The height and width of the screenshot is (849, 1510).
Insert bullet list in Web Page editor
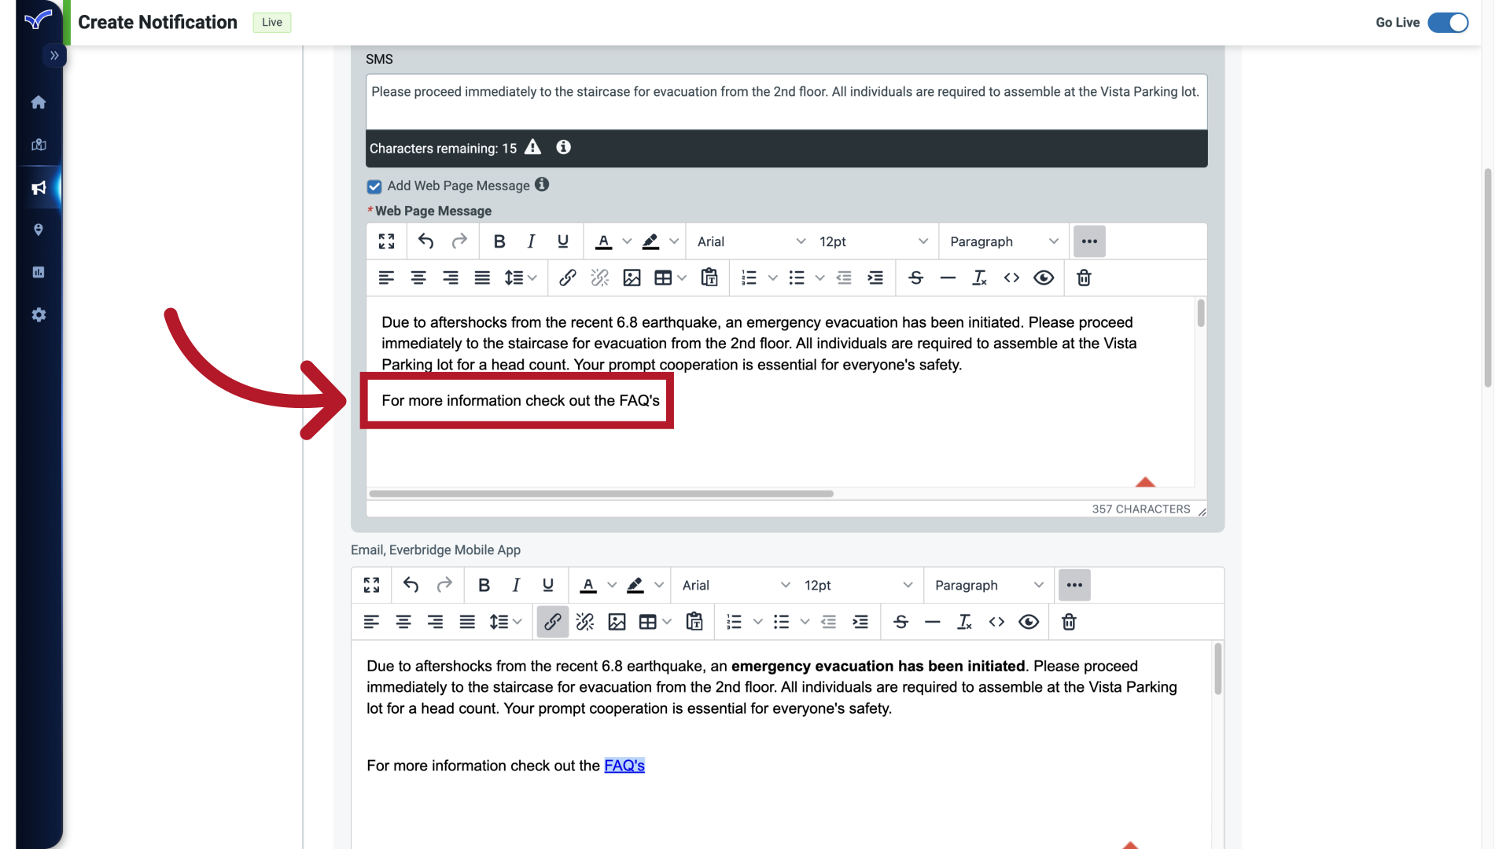pos(797,277)
